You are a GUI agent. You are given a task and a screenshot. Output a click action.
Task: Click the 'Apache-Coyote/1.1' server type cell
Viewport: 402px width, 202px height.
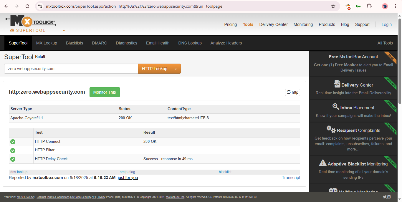point(63,118)
